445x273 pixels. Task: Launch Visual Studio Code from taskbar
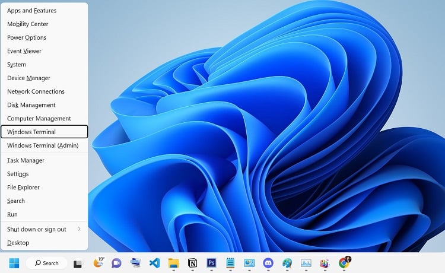coord(155,263)
